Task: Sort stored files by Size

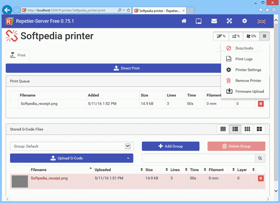Action: pyautogui.click(x=156, y=169)
